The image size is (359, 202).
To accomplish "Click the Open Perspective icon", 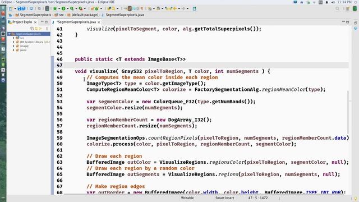I will click(x=348, y=9).
